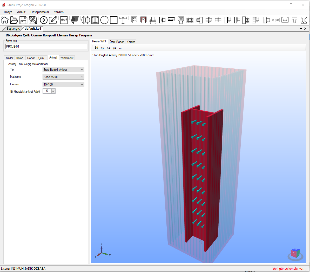Viewport: 310px width, 272px height.
Task: Switch to the Yükler tab
Action: (x=9, y=58)
